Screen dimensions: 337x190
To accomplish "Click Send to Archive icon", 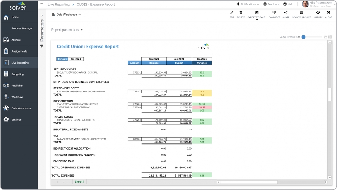I will click(x=301, y=13).
